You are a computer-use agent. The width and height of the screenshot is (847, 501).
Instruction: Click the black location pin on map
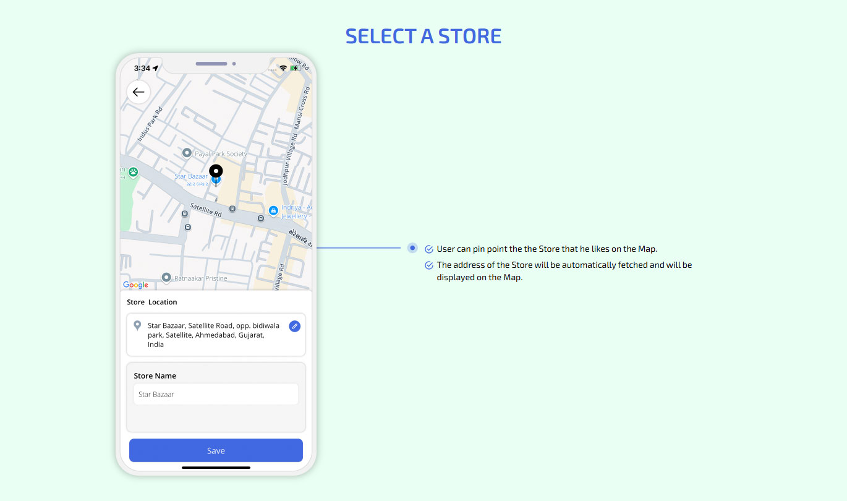[x=216, y=173]
